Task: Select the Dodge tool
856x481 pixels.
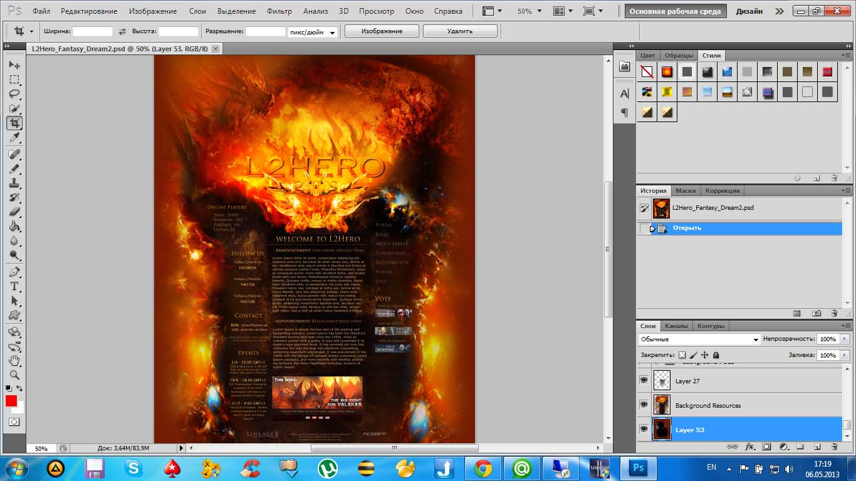Action: point(14,256)
